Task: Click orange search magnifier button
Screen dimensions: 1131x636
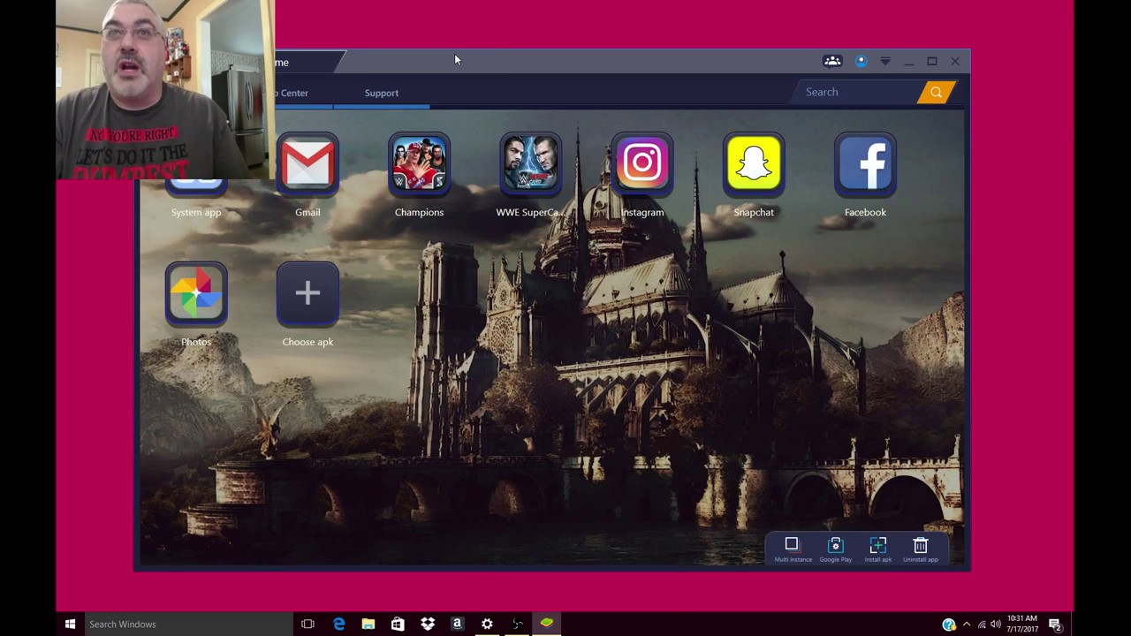Action: (x=936, y=92)
